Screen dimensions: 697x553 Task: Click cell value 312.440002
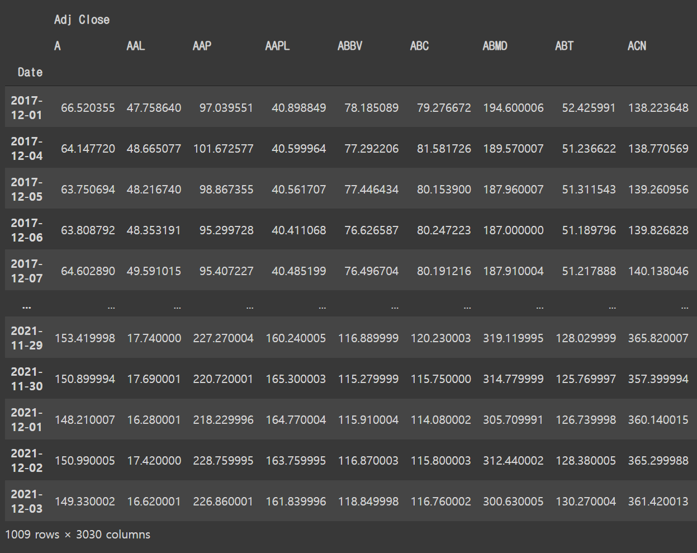pyautogui.click(x=513, y=461)
